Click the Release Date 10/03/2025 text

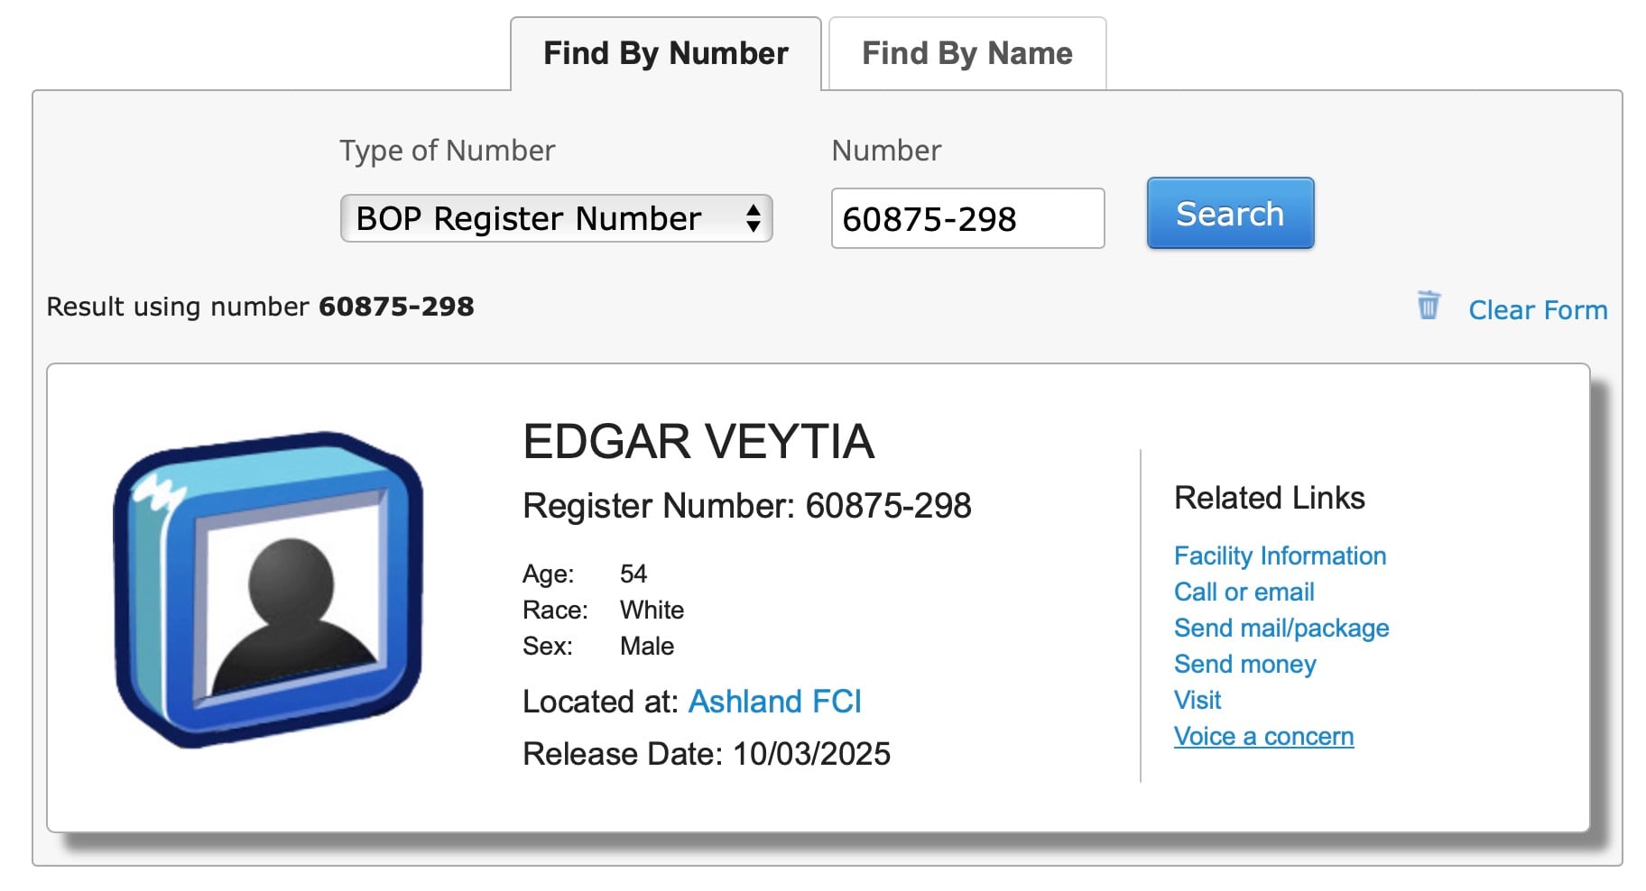706,754
